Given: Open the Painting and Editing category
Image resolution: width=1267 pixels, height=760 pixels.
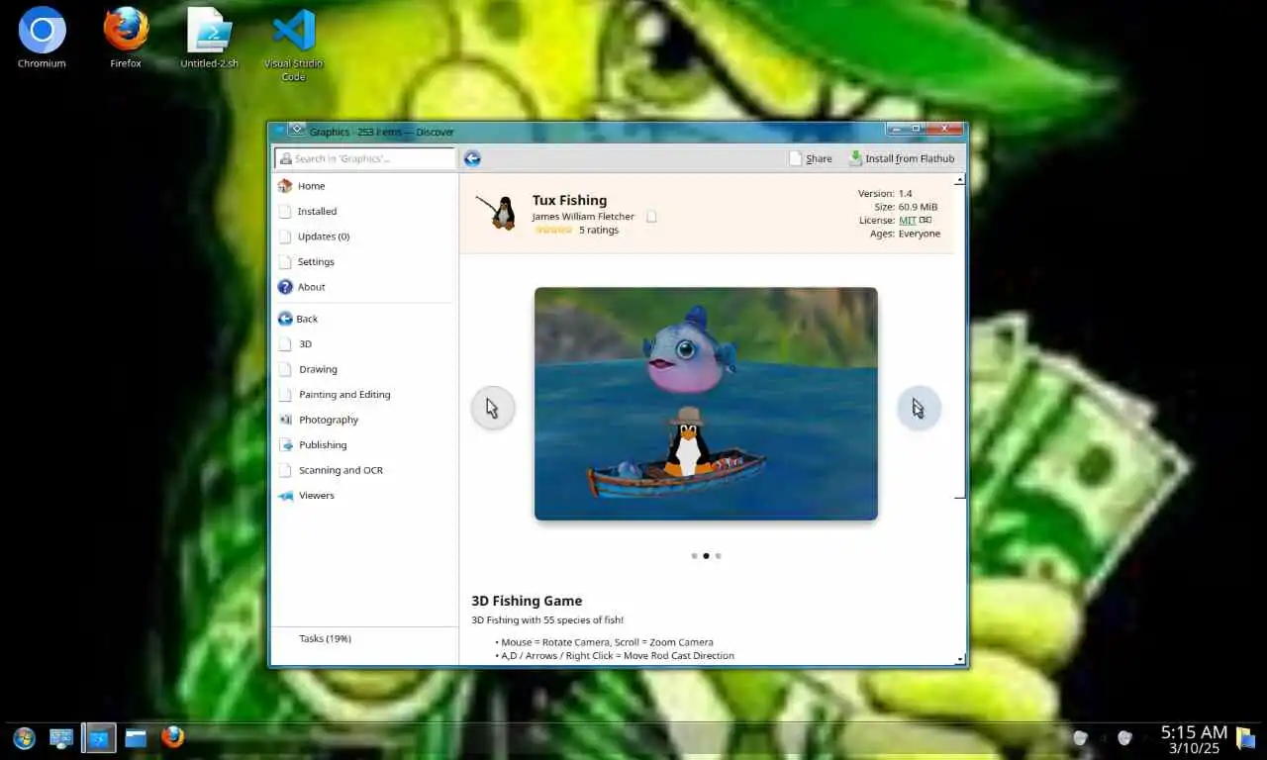Looking at the screenshot, I should 362,394.
